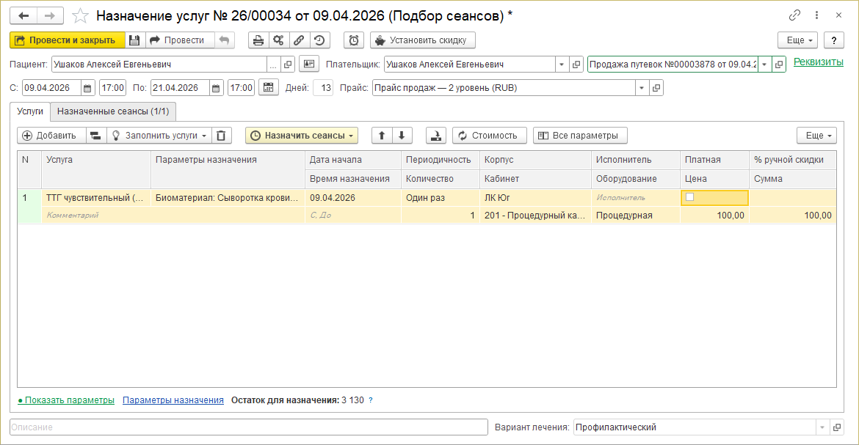The height and width of the screenshot is (445, 859).
Task: Select cell 201 - Процедурный кабинет
Action: [535, 215]
